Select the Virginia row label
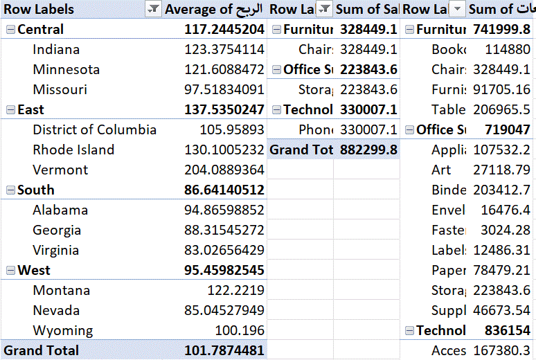536x360 pixels. coord(55,251)
